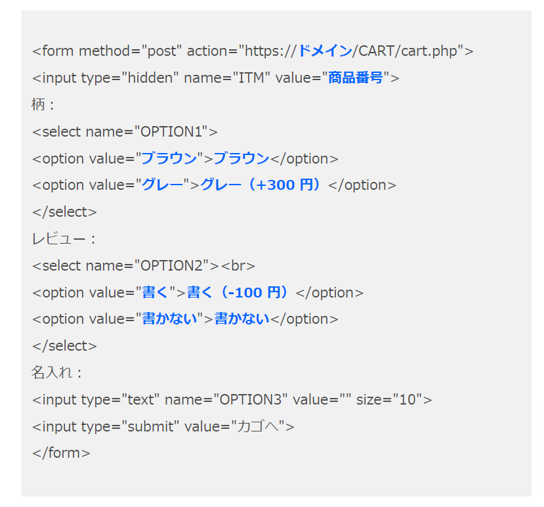This screenshot has width=544, height=507.
Task: Click the "グレー（+300 円）" option label
Action: click(262, 185)
